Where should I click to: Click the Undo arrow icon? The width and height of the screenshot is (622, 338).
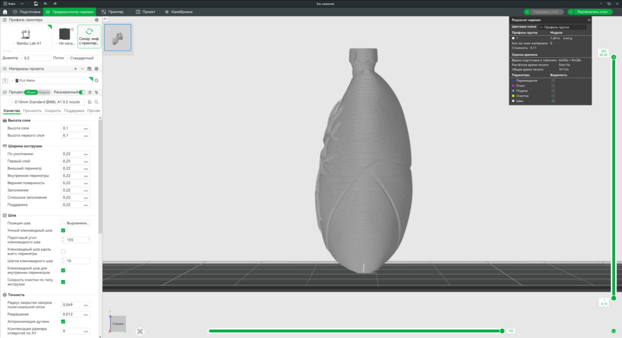(x=45, y=3)
